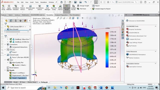Generate a Report
The image size is (160, 90).
(x=96, y=6)
